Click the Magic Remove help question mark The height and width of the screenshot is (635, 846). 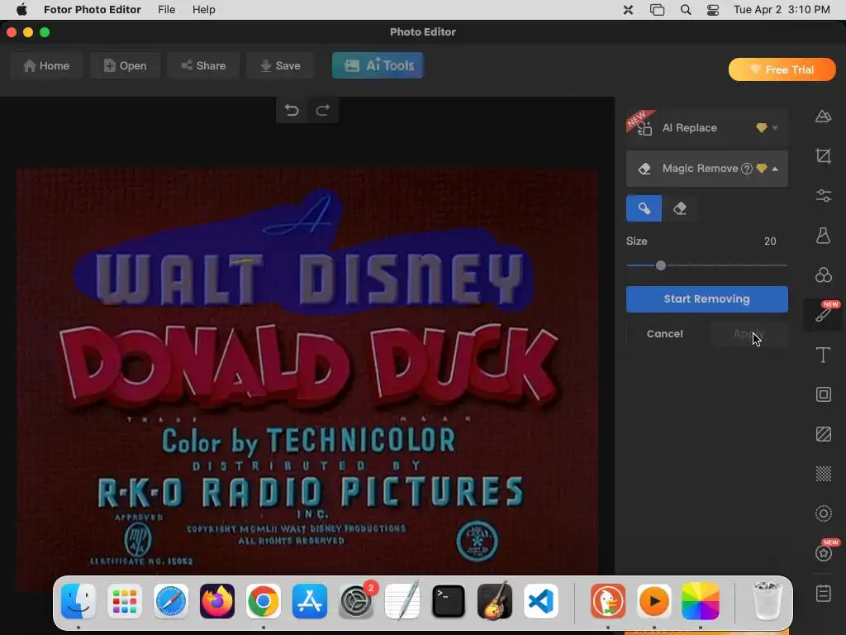746,169
